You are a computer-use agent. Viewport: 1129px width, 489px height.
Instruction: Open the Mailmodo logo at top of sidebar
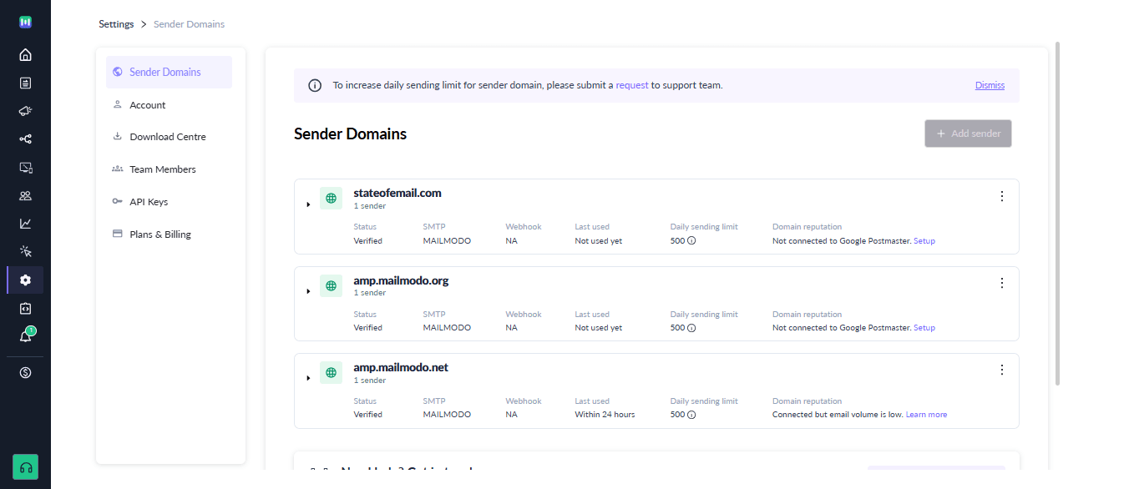point(25,23)
